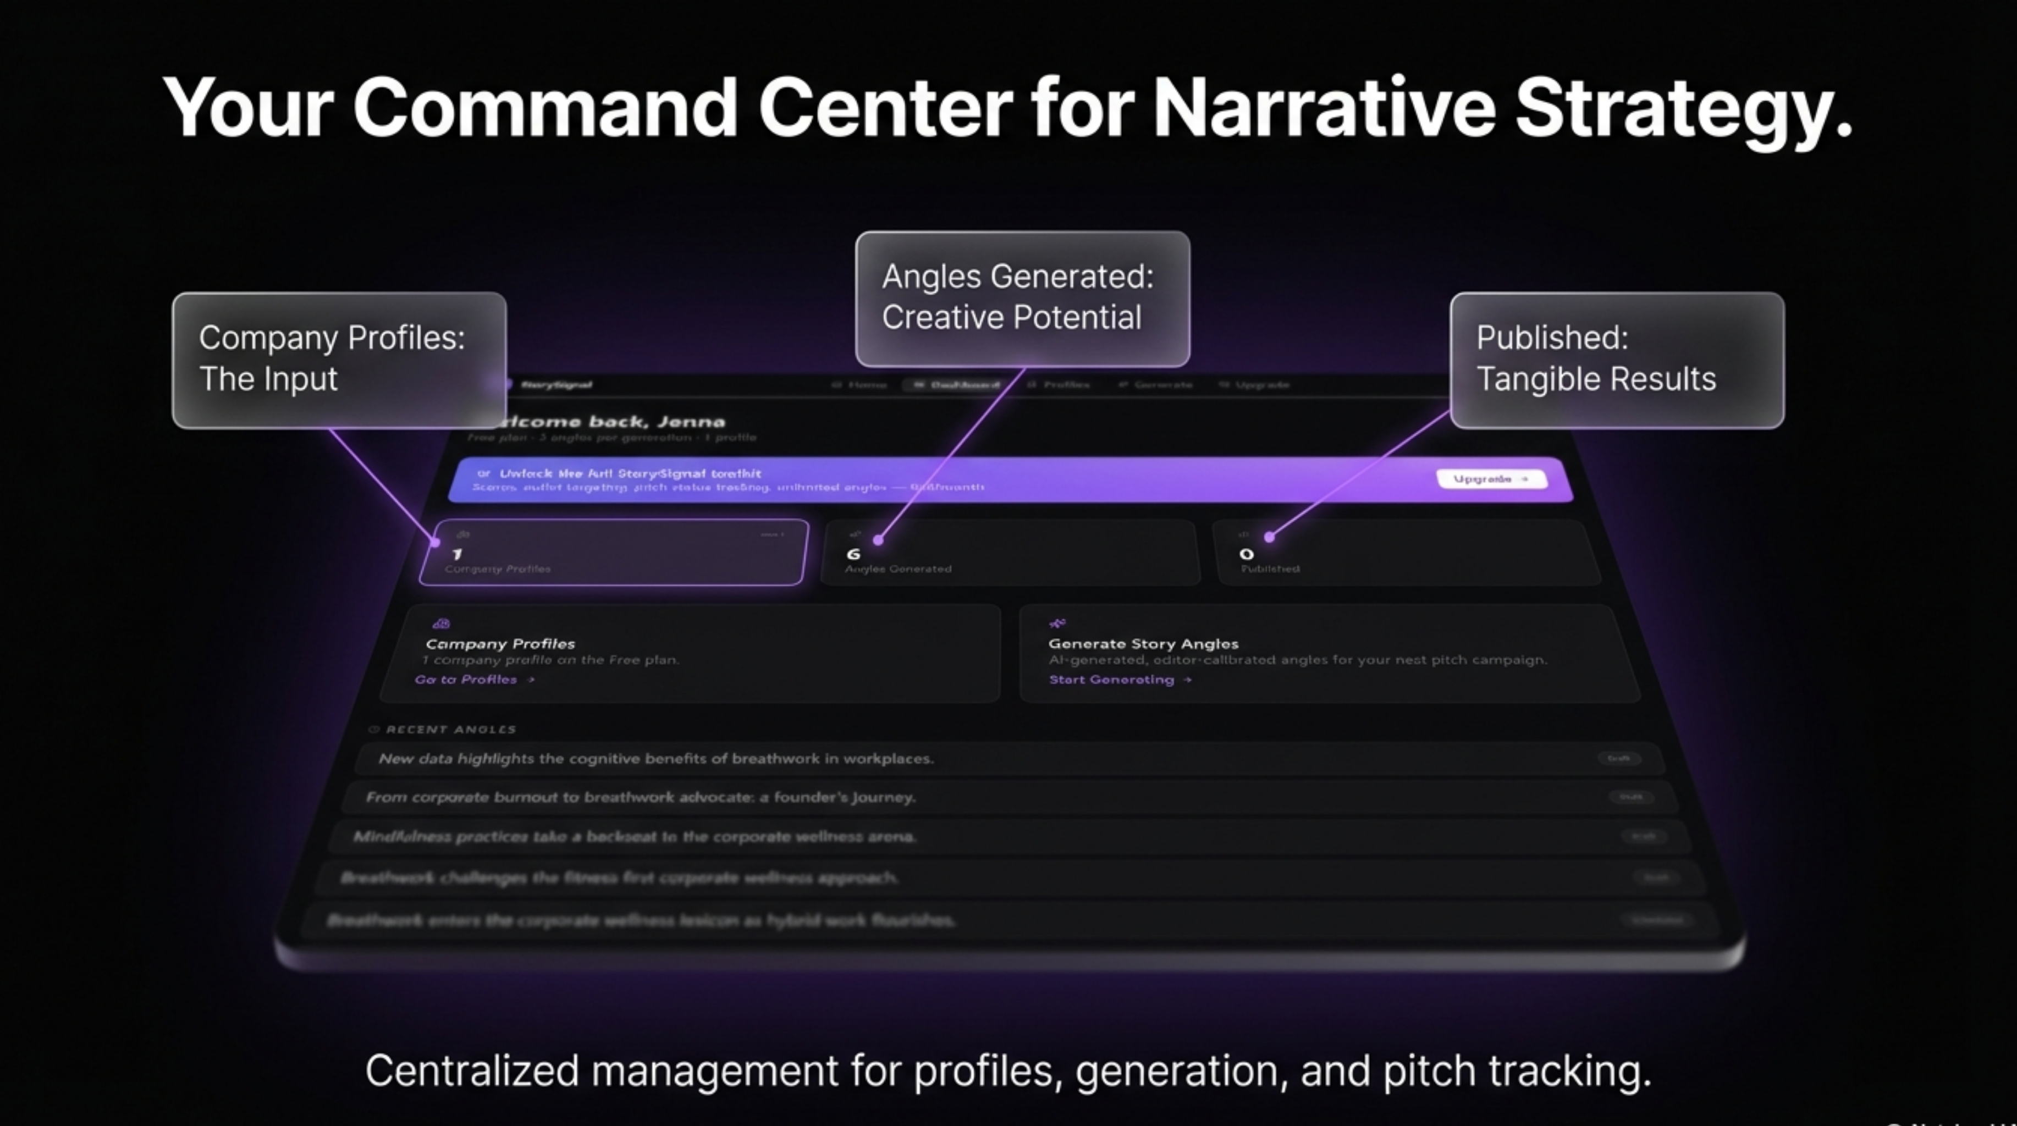Select the Generate icon in the nav bar
The width and height of the screenshot is (2017, 1126).
tap(1123, 384)
